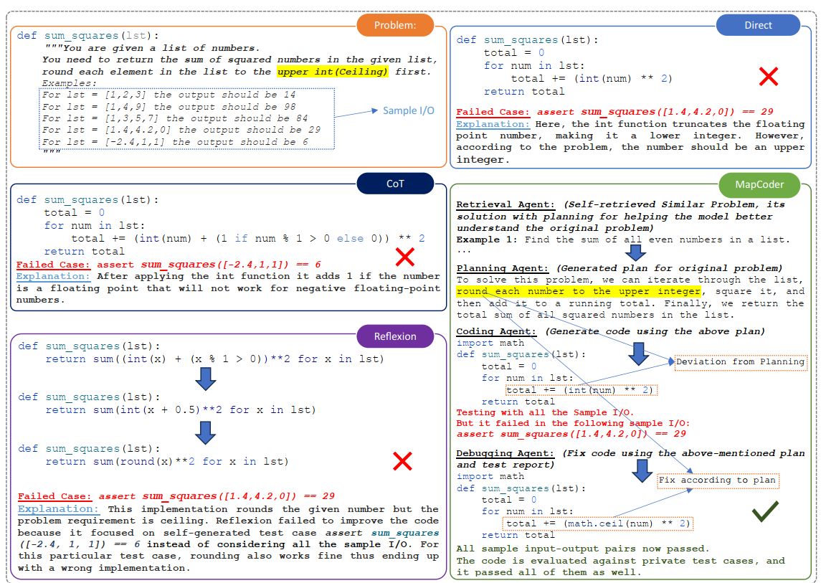The width and height of the screenshot is (821, 583).
Task: Click the 'Fix according to plan' box
Action: (x=718, y=480)
